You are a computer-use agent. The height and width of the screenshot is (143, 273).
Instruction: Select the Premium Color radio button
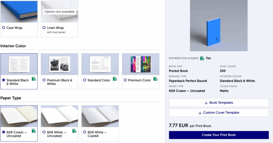125,80
